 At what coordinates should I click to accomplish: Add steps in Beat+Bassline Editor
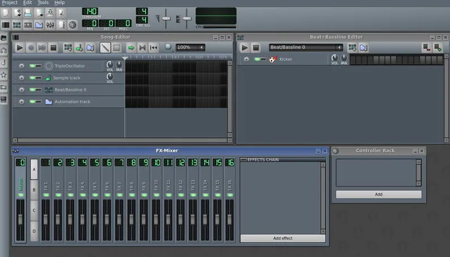[x=438, y=48]
